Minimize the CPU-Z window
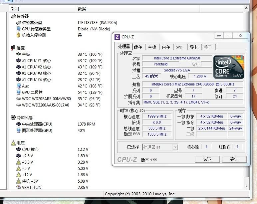Image resolution: width=257 pixels, height=204 pixels. click(x=219, y=36)
